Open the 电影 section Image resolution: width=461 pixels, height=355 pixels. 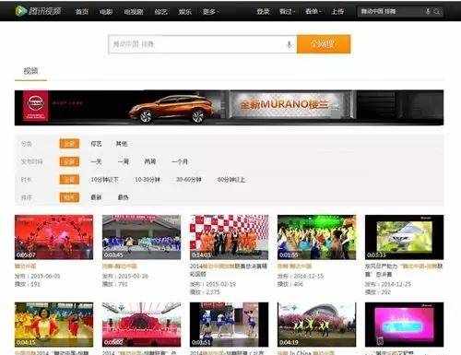tap(106, 12)
